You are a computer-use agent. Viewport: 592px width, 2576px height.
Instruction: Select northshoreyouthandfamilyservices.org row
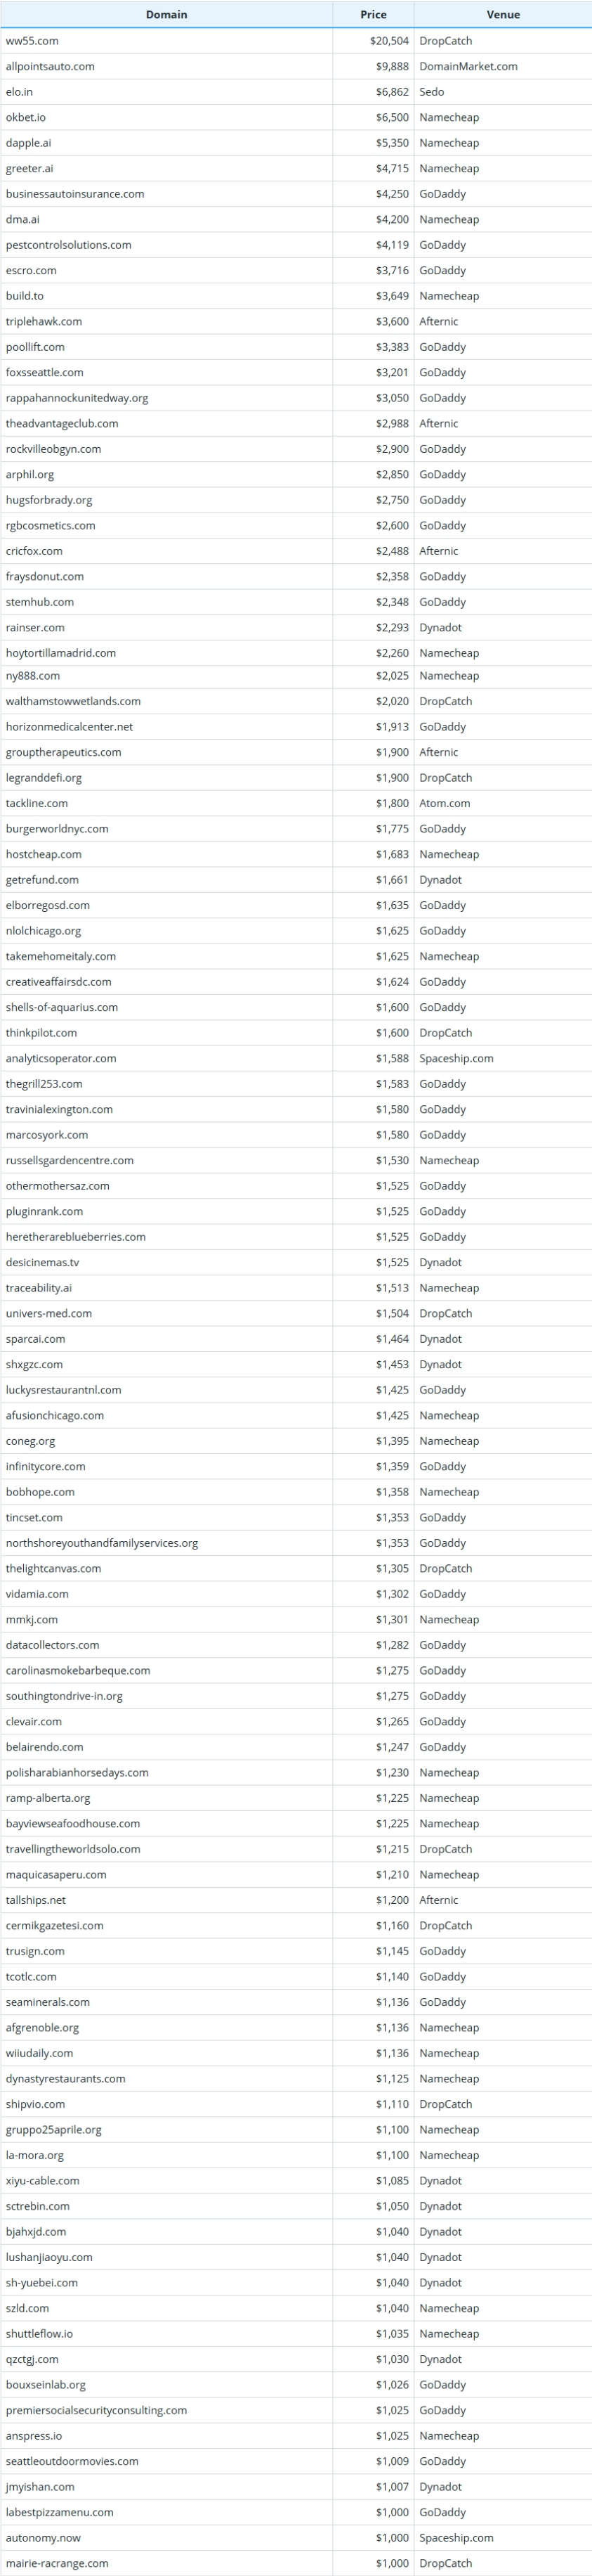[x=296, y=1543]
